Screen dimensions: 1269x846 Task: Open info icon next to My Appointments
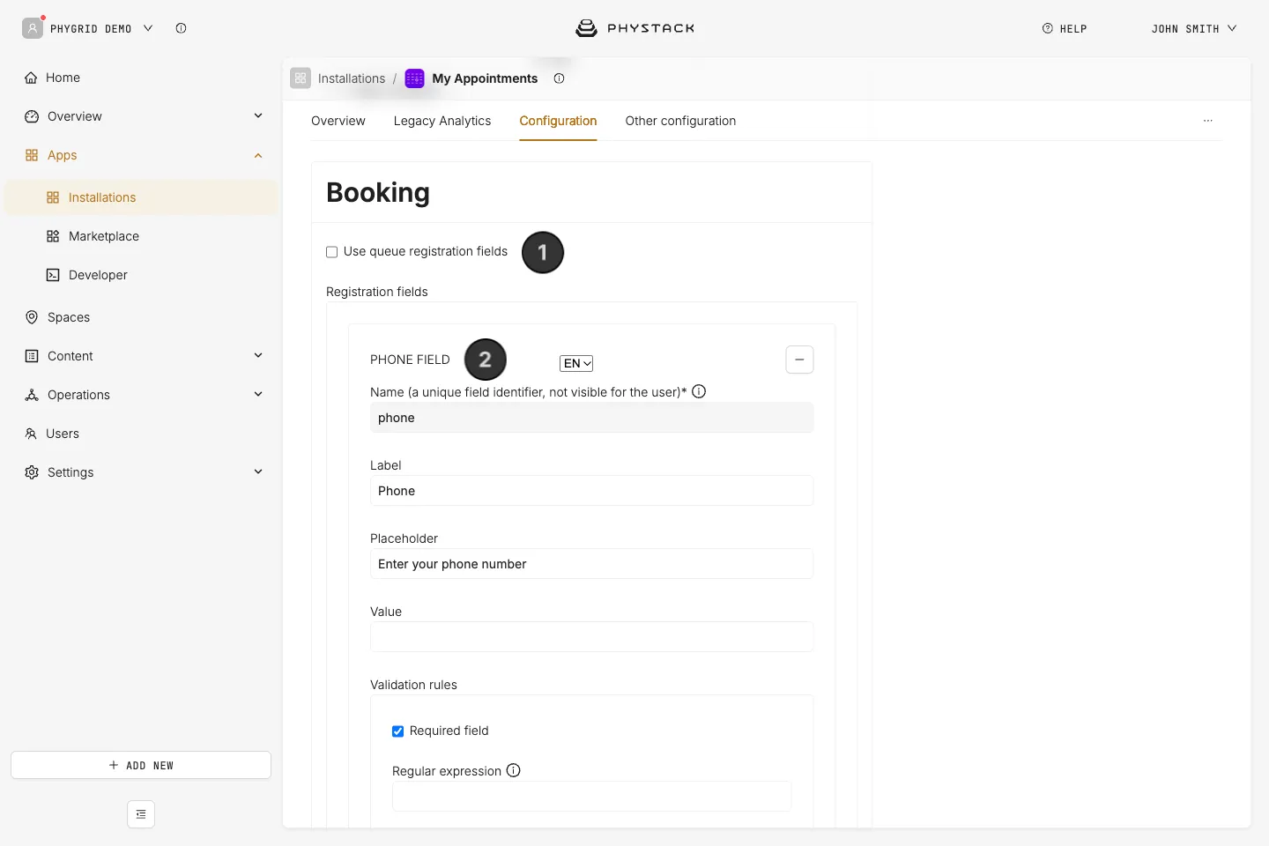pos(559,78)
